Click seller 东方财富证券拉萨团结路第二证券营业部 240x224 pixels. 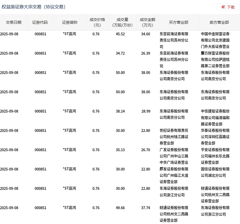click(x=215, y=59)
